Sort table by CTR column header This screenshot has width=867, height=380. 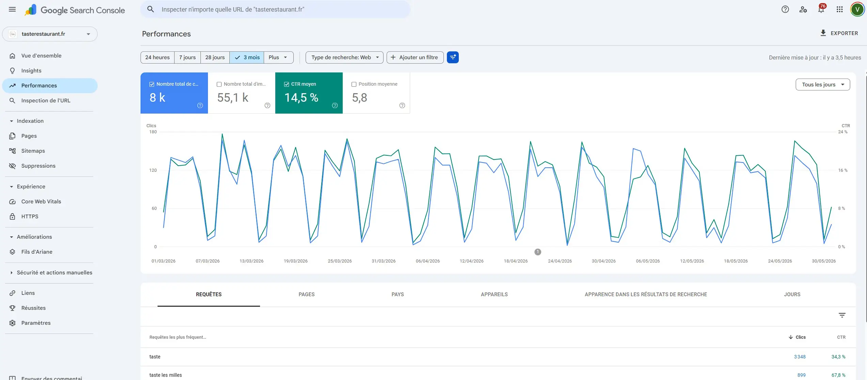[x=841, y=337]
